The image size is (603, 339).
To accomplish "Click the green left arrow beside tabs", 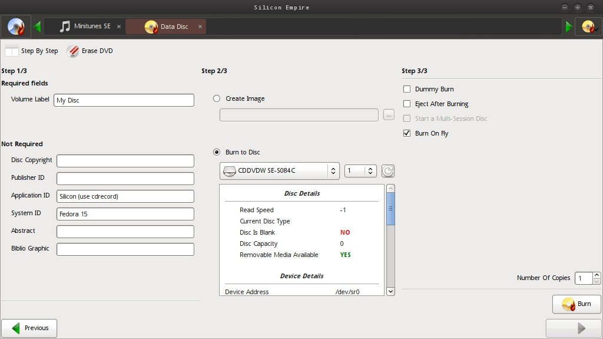I will [37, 27].
